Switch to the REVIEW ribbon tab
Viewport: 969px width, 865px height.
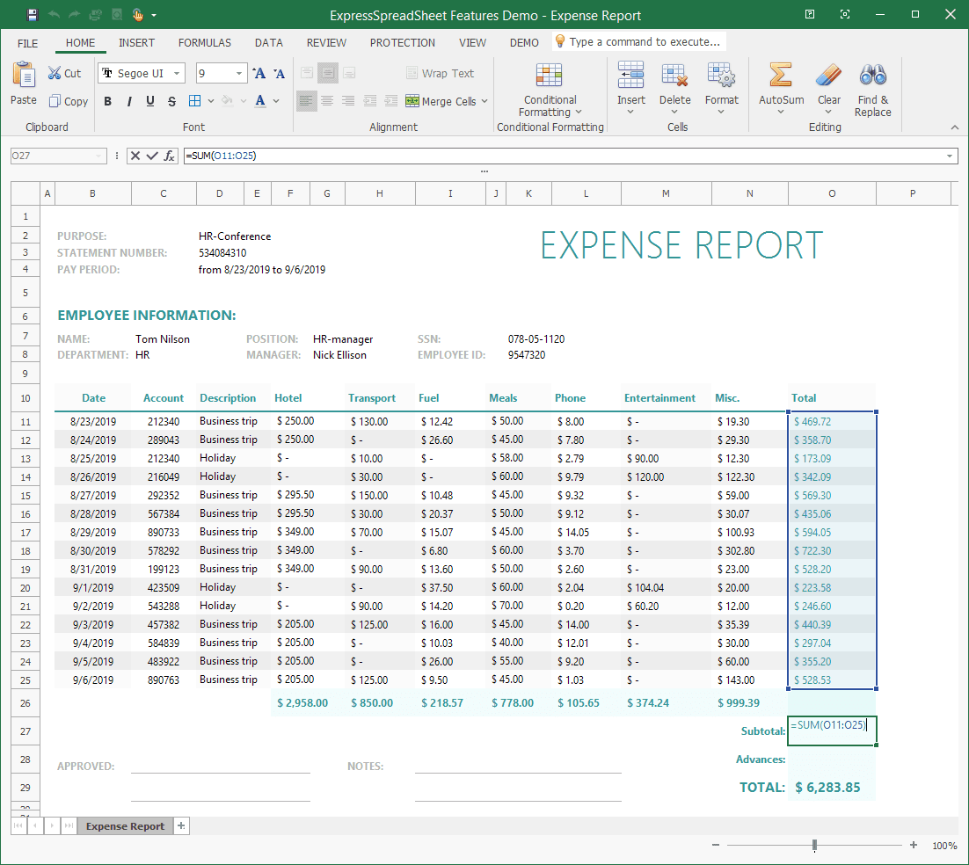[x=326, y=42]
